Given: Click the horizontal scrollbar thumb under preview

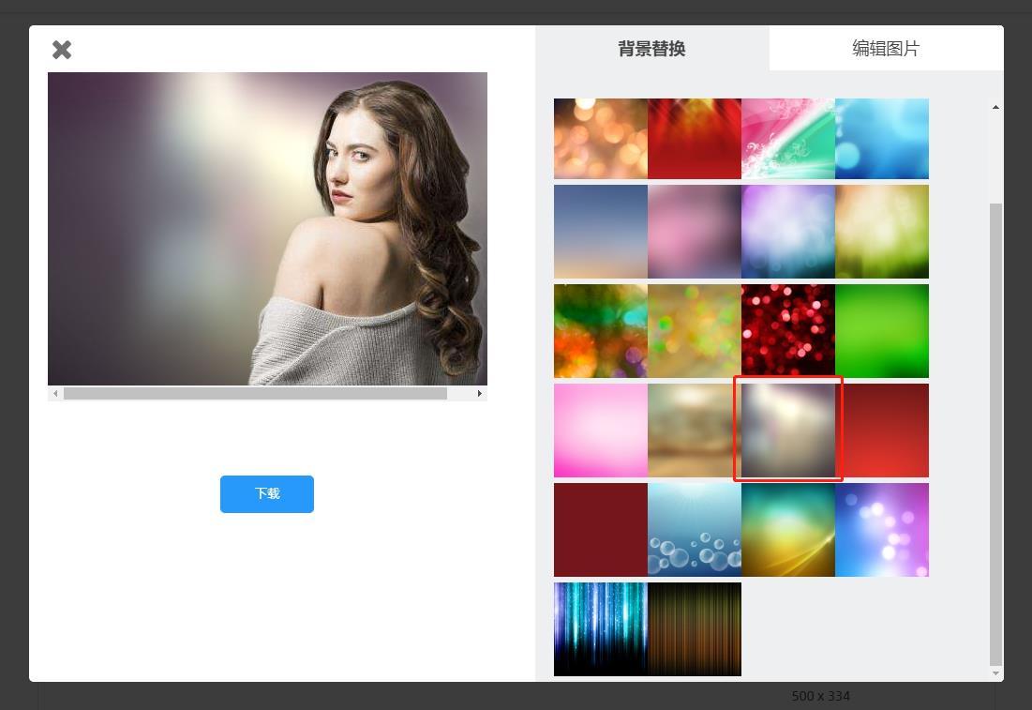Looking at the screenshot, I should pyautogui.click(x=255, y=393).
